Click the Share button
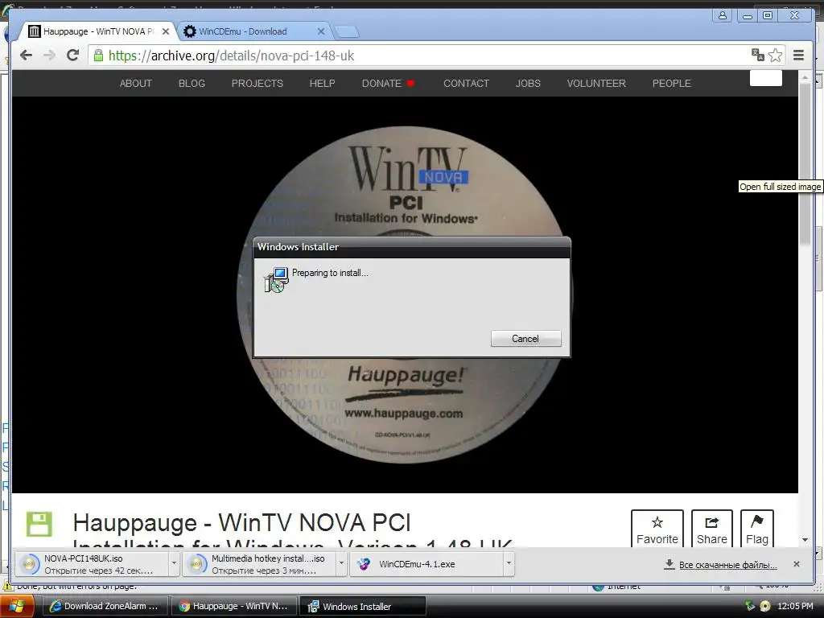Image resolution: width=824 pixels, height=618 pixels. (x=711, y=529)
